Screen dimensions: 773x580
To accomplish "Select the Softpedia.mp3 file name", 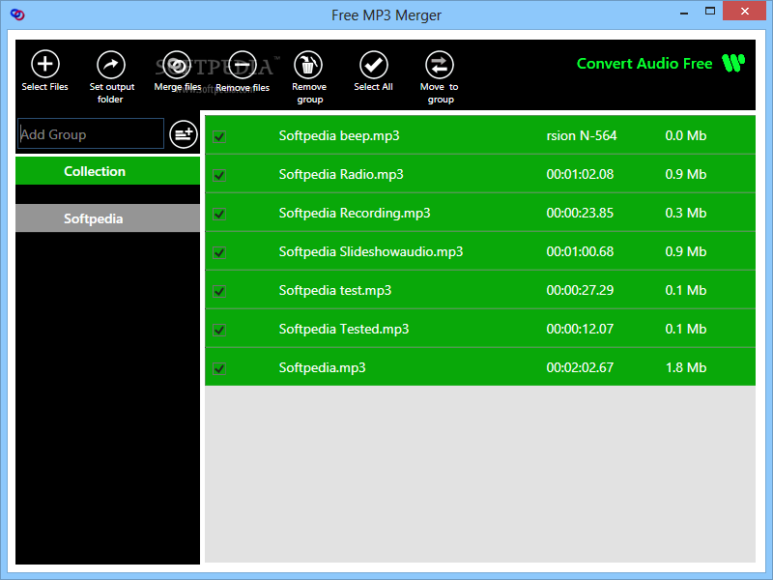I will (x=323, y=367).
